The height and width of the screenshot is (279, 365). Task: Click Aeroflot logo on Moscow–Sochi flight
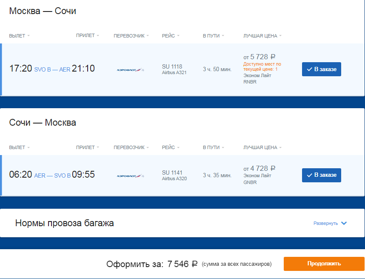pyautogui.click(x=130, y=69)
